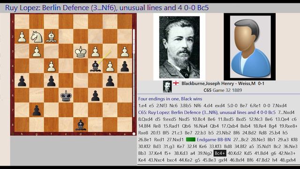The image size is (300, 169).
Task: Select the white pawn on c3
Action: click(x=95, y=51)
